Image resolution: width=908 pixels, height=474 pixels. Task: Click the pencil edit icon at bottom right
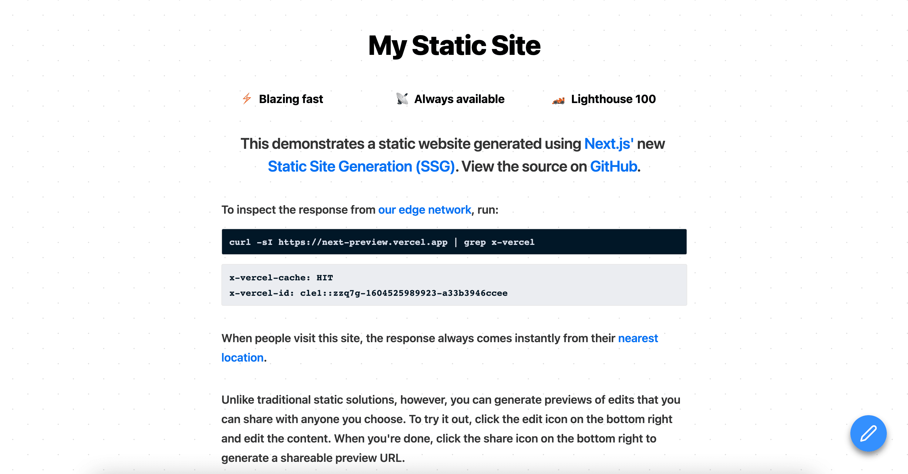[x=869, y=433]
